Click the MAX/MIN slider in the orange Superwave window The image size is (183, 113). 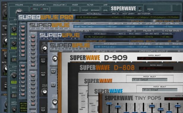click(83, 101)
